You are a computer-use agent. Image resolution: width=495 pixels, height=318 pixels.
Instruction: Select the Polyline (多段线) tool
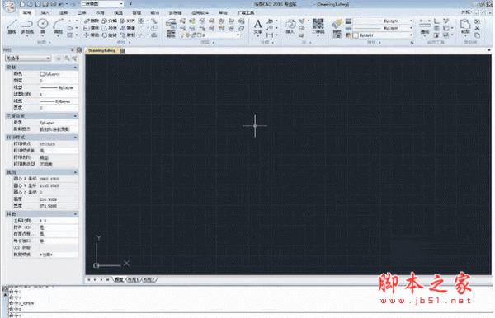27,26
